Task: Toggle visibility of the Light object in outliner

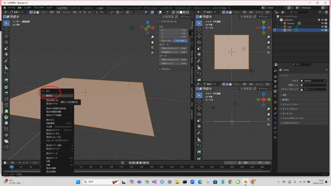Action: pos(322,27)
